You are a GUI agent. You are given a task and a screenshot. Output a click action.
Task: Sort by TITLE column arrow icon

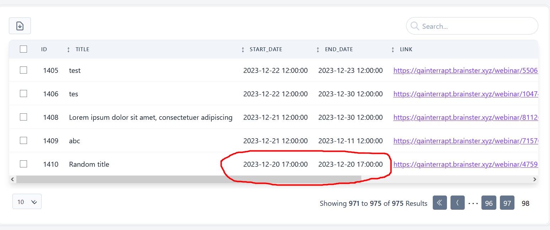coord(69,50)
